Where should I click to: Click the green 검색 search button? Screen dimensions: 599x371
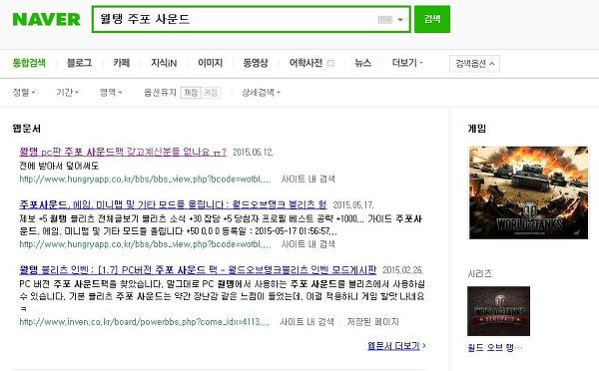point(432,19)
